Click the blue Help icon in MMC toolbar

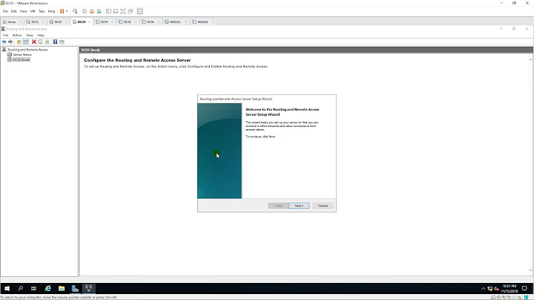(55, 42)
